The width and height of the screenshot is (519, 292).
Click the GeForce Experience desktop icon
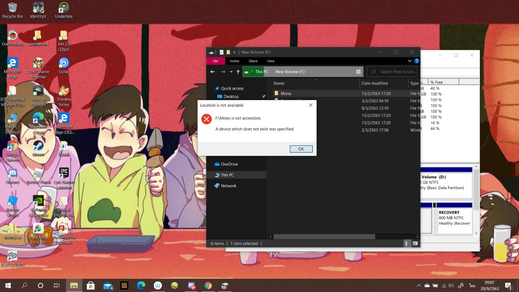click(38, 206)
